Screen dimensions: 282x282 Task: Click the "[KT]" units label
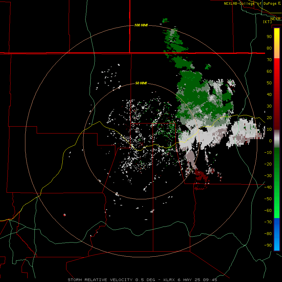[x=268, y=22]
